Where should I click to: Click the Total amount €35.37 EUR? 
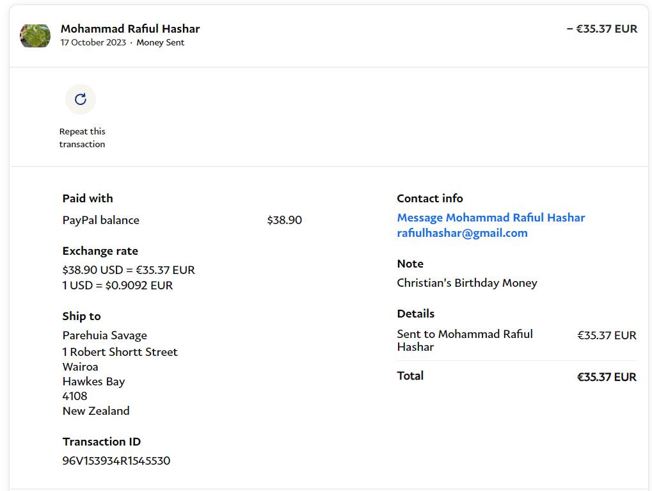coord(607,377)
